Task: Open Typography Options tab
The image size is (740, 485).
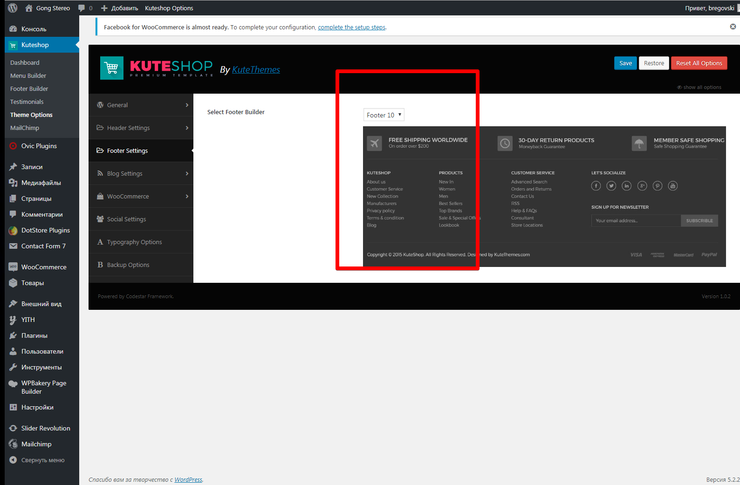Action: click(141, 242)
